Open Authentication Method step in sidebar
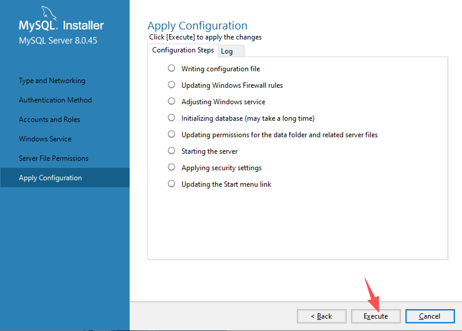The image size is (462, 331). coord(55,100)
